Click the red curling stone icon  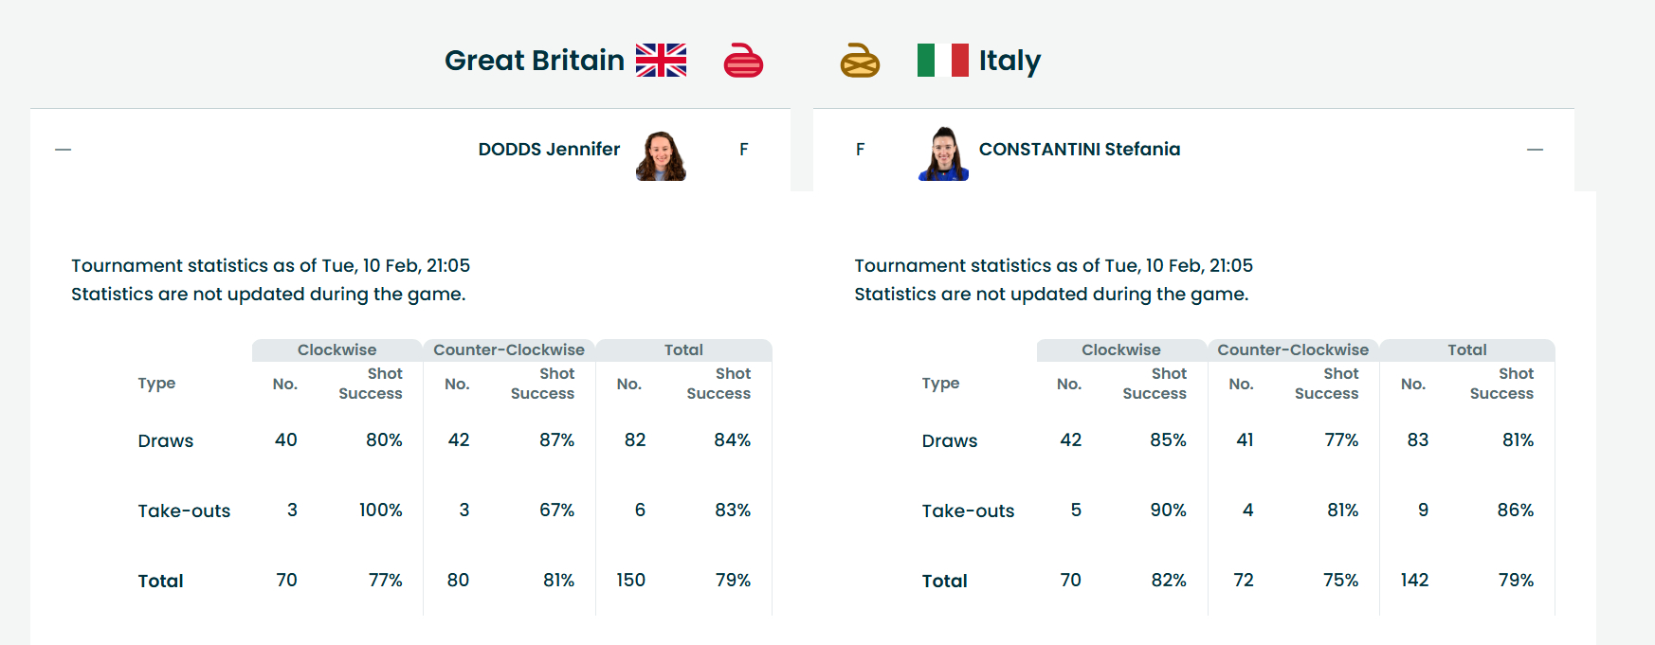pos(743,61)
